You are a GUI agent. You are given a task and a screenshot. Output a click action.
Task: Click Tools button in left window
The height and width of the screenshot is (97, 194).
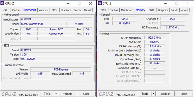(47, 94)
